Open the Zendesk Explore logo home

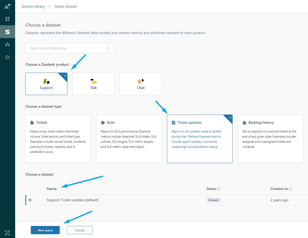(x=7, y=6)
